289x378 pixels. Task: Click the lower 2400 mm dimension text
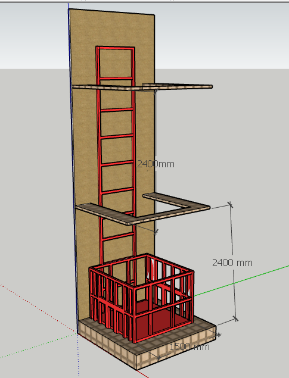[x=232, y=263]
